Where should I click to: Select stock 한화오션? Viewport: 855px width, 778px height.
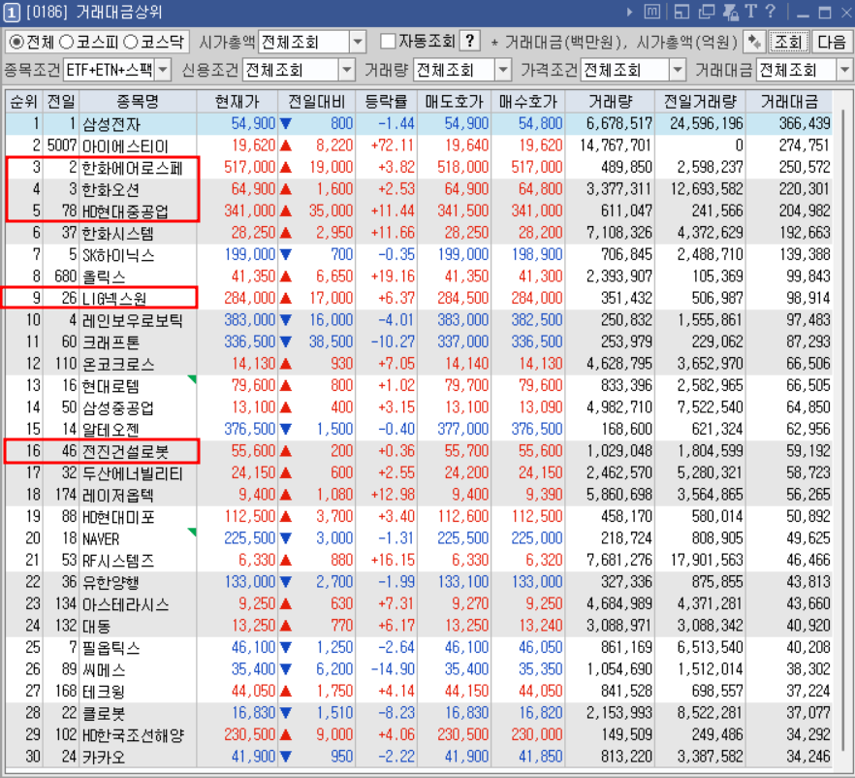[x=111, y=189]
